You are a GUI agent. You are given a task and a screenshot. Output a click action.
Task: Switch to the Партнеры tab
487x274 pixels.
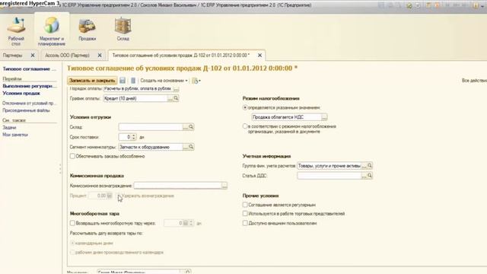click(13, 56)
